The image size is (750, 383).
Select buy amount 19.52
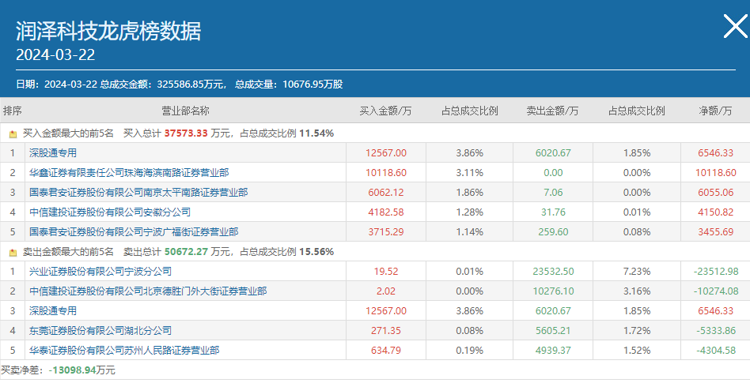tap(386, 271)
